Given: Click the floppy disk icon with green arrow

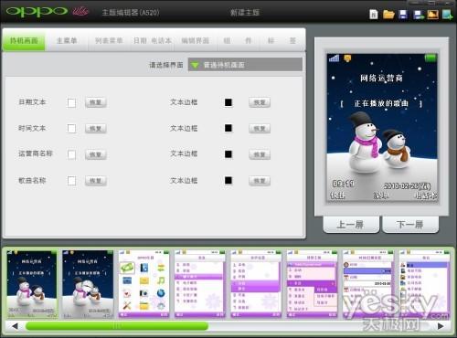Looking at the screenshot, I should tap(419, 15).
